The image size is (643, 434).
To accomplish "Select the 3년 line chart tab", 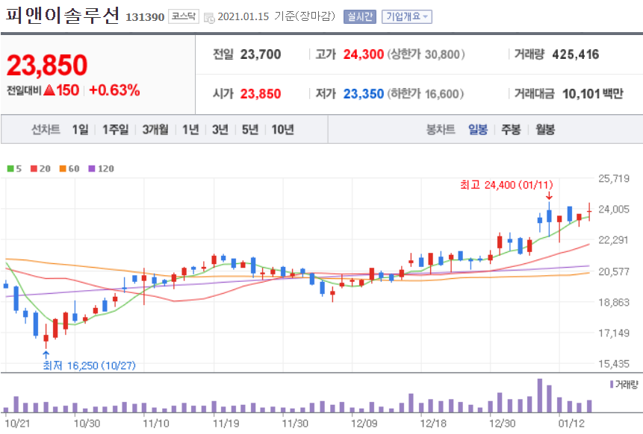I will 220,130.
